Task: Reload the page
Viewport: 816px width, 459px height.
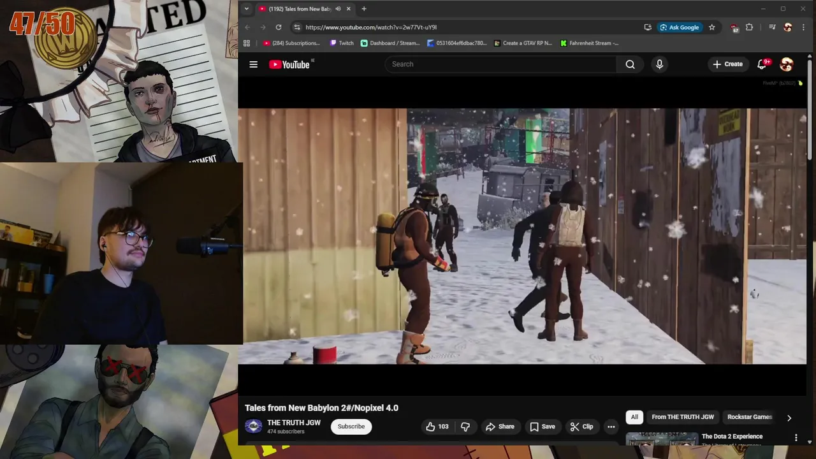Action: click(x=278, y=27)
